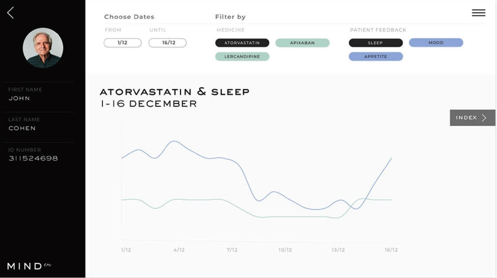497x278 pixels.
Task: Open the hamburger menu
Action: click(478, 13)
